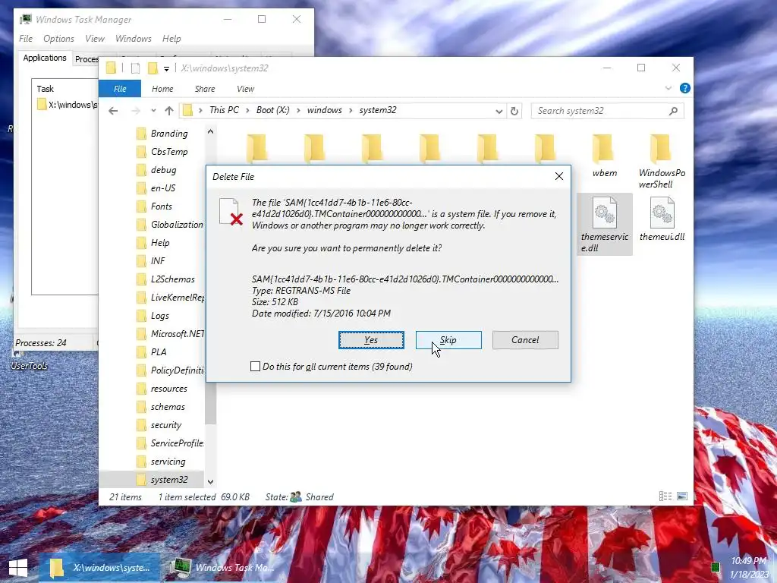The width and height of the screenshot is (777, 583).
Task: Click the search magnifier icon
Action: click(x=673, y=111)
